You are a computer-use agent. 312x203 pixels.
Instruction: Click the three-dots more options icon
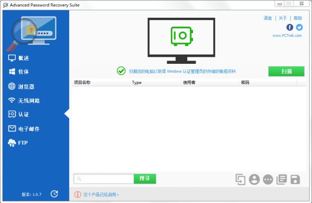coord(268,179)
